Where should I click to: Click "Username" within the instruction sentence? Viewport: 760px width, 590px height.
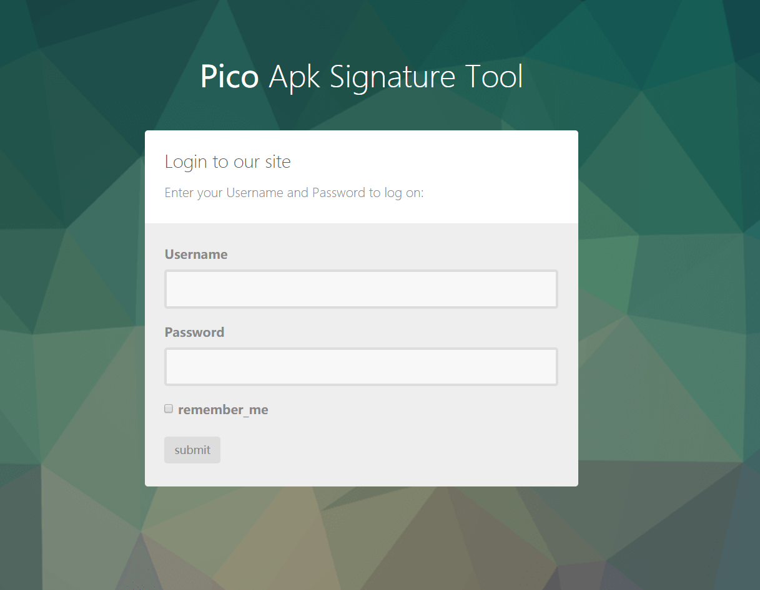255,193
